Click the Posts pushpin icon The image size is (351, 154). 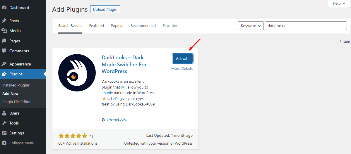[x=4, y=21]
